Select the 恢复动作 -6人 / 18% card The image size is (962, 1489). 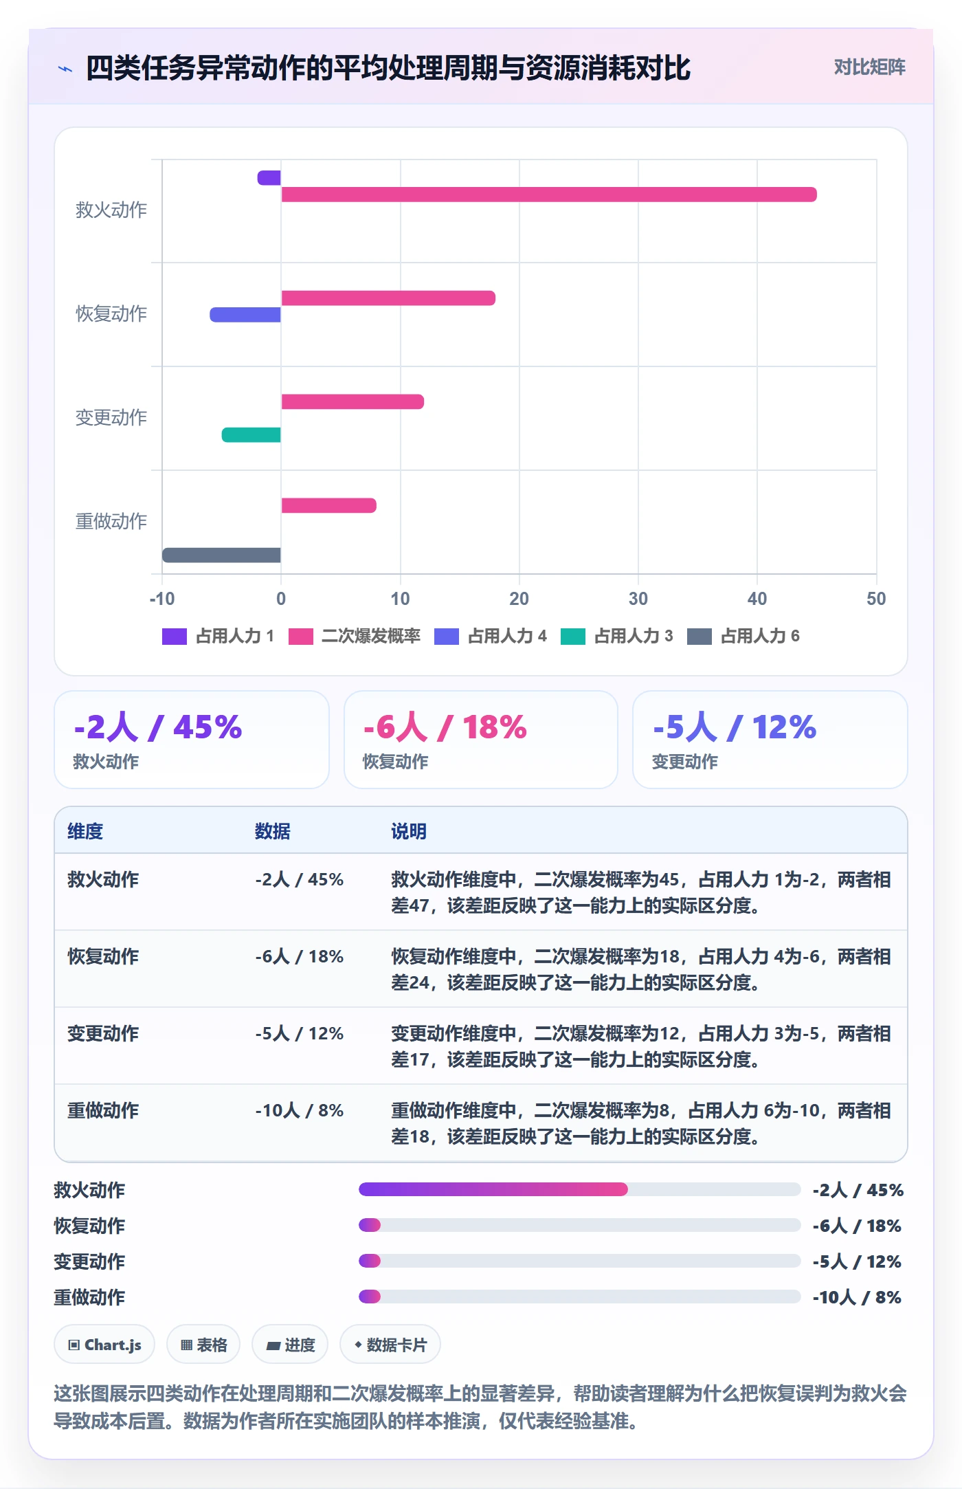[481, 740]
